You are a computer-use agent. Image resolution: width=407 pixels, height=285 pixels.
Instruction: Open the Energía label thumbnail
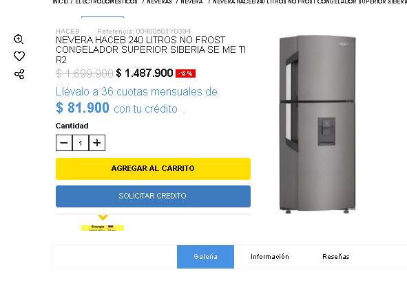[103, 228]
